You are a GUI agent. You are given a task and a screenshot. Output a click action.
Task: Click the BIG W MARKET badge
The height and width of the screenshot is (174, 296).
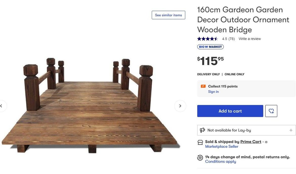pyautogui.click(x=210, y=47)
